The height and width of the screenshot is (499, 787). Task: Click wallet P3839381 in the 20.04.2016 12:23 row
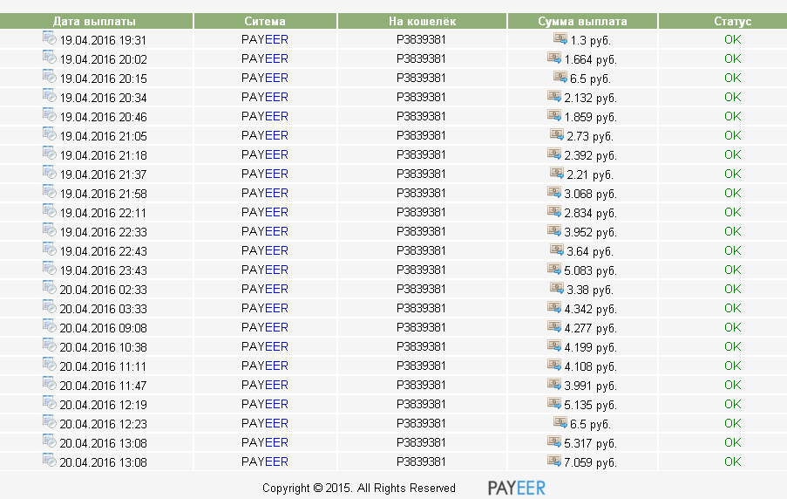(421, 423)
